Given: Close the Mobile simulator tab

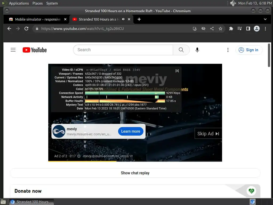Looking at the screenshot, I should (x=65, y=19).
